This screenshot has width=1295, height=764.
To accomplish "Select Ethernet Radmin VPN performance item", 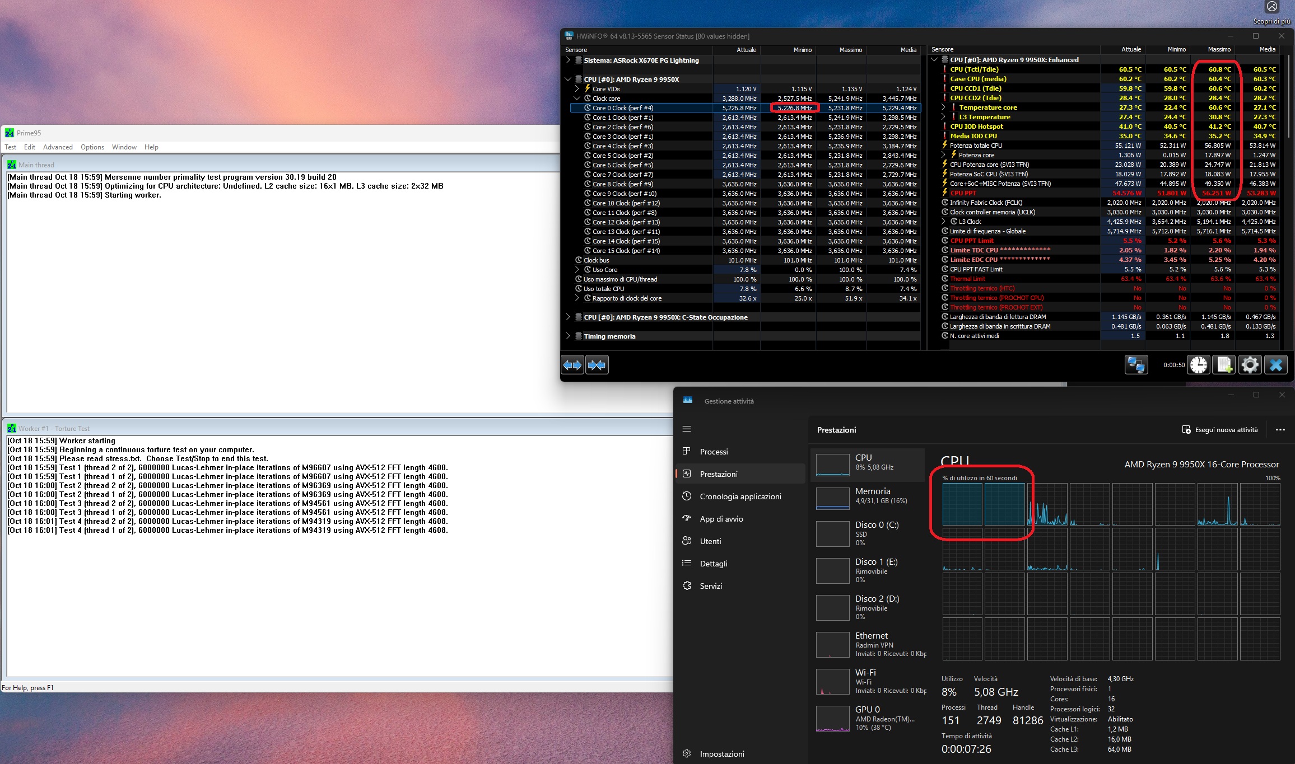I will (867, 644).
